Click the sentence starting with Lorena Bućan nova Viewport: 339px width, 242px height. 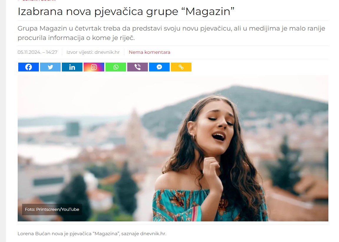(x=92, y=233)
